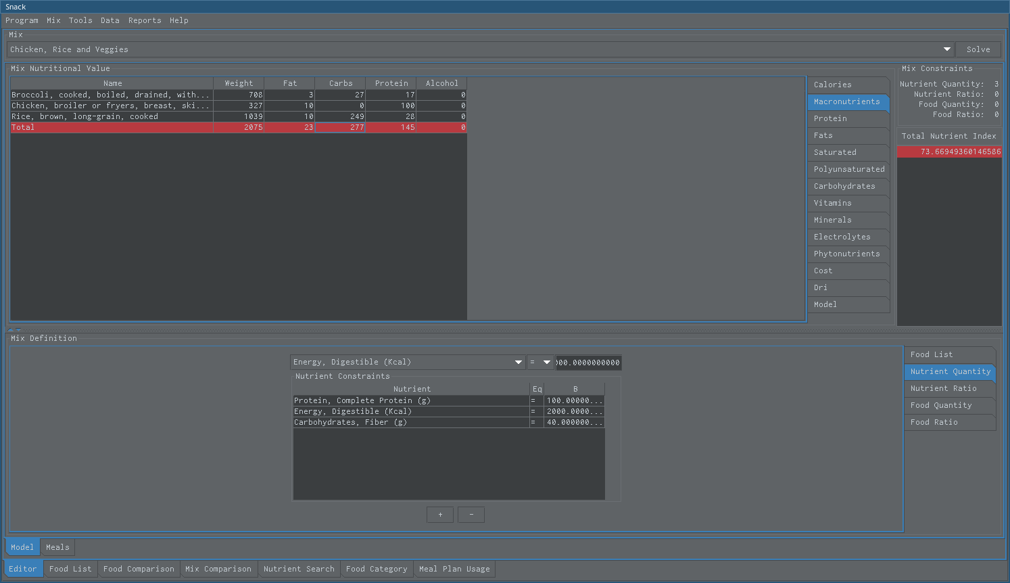Open the Fats tab
The width and height of the screenshot is (1010, 583).
pos(848,135)
